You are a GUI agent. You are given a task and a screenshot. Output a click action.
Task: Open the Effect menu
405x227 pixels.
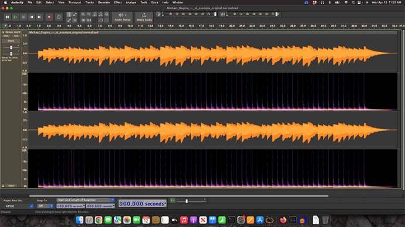coord(118,2)
